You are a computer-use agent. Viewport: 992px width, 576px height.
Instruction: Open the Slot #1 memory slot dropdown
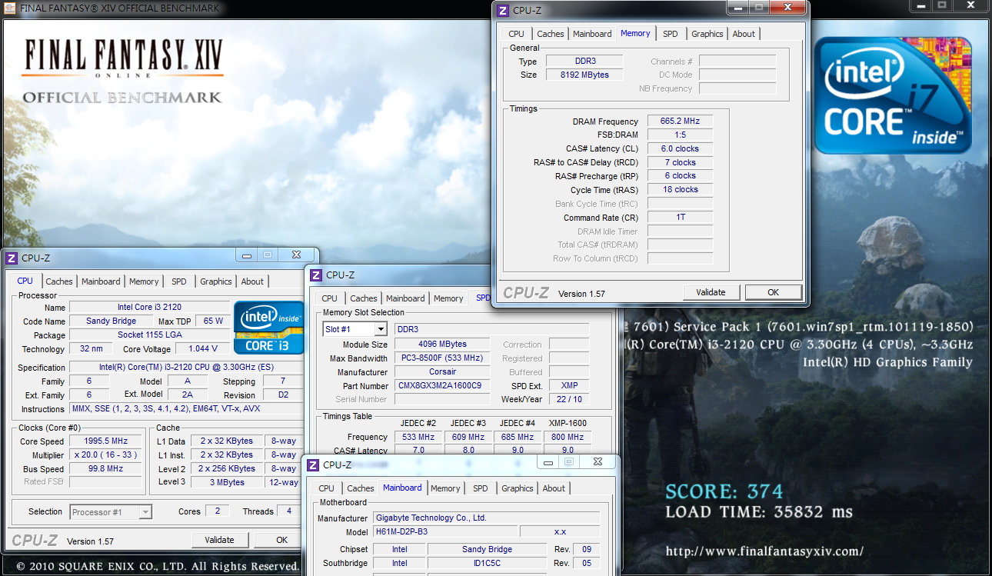point(355,329)
